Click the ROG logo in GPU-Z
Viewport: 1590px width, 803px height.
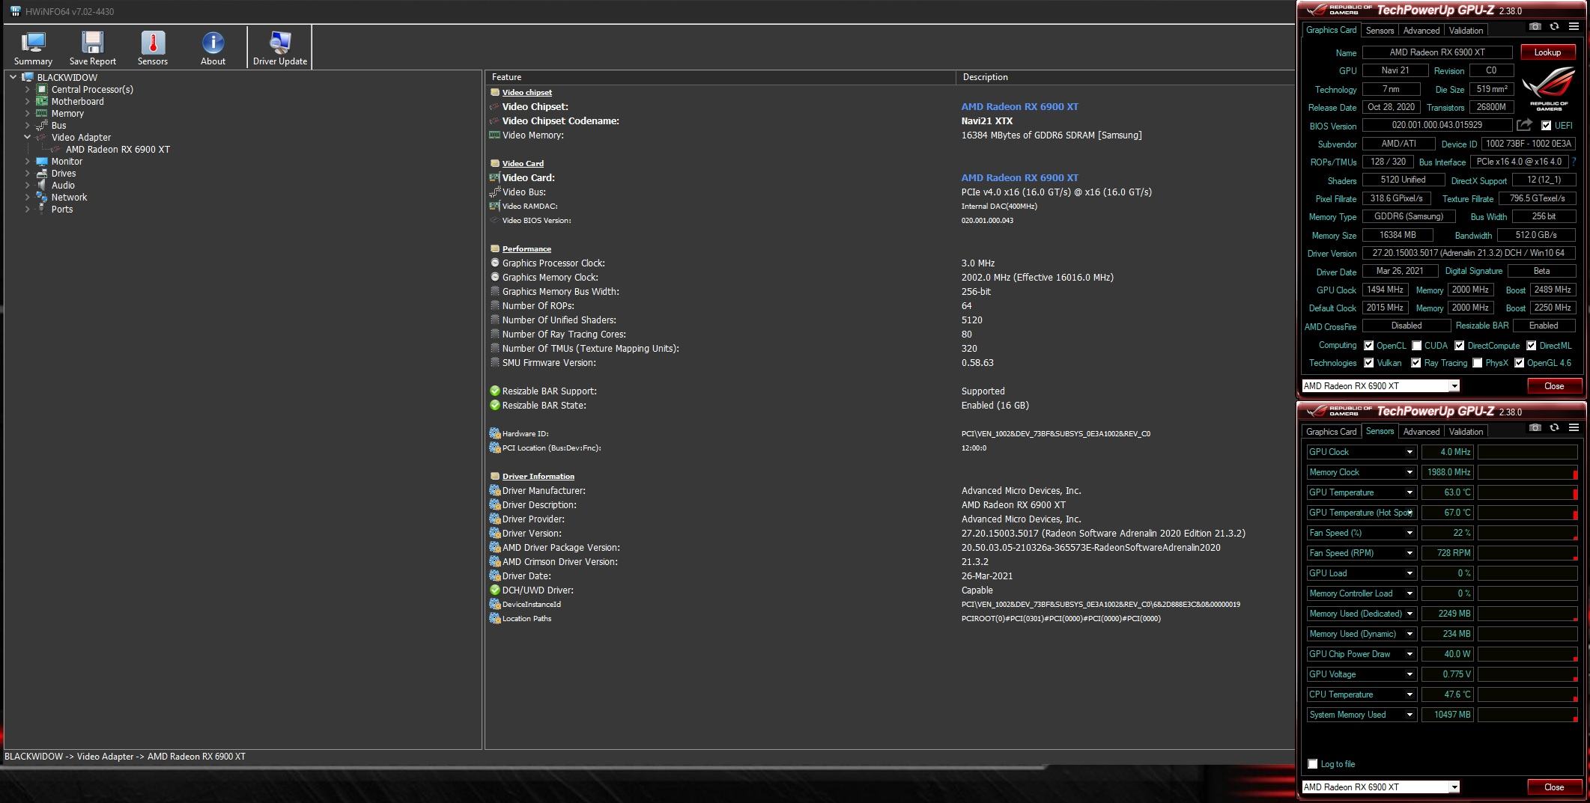click(1548, 89)
